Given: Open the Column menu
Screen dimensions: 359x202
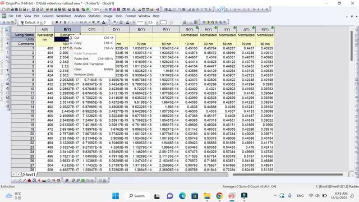Looking at the screenshot, I should (x=48, y=16).
